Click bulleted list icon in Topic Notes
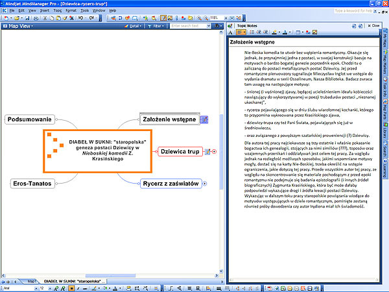This screenshot has width=389, height=292. [252, 32]
